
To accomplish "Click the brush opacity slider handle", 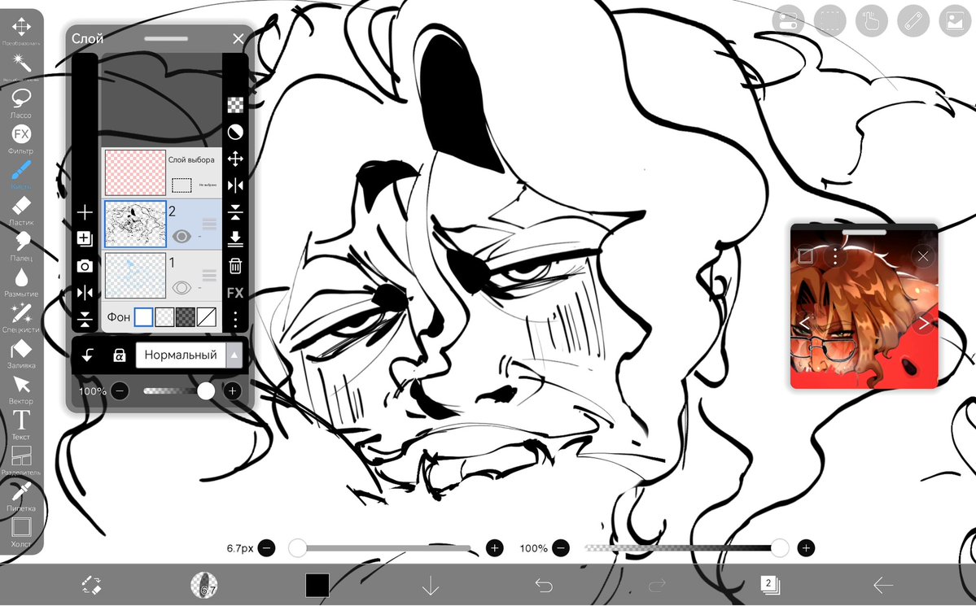I will [779, 548].
